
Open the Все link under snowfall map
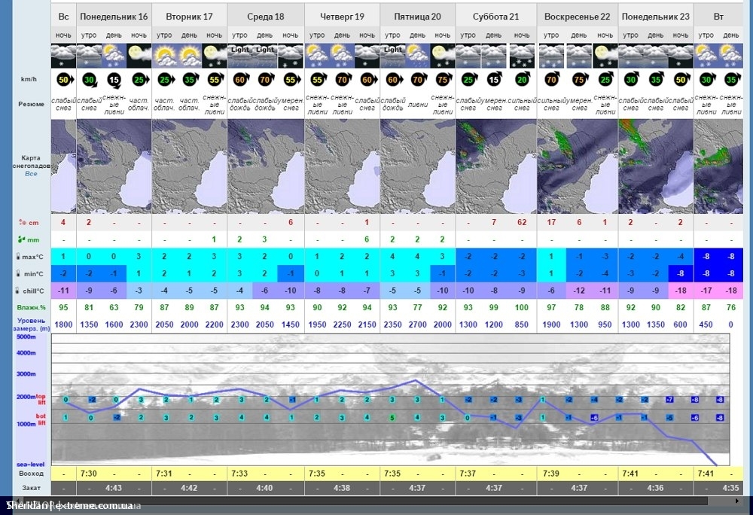tap(31, 173)
